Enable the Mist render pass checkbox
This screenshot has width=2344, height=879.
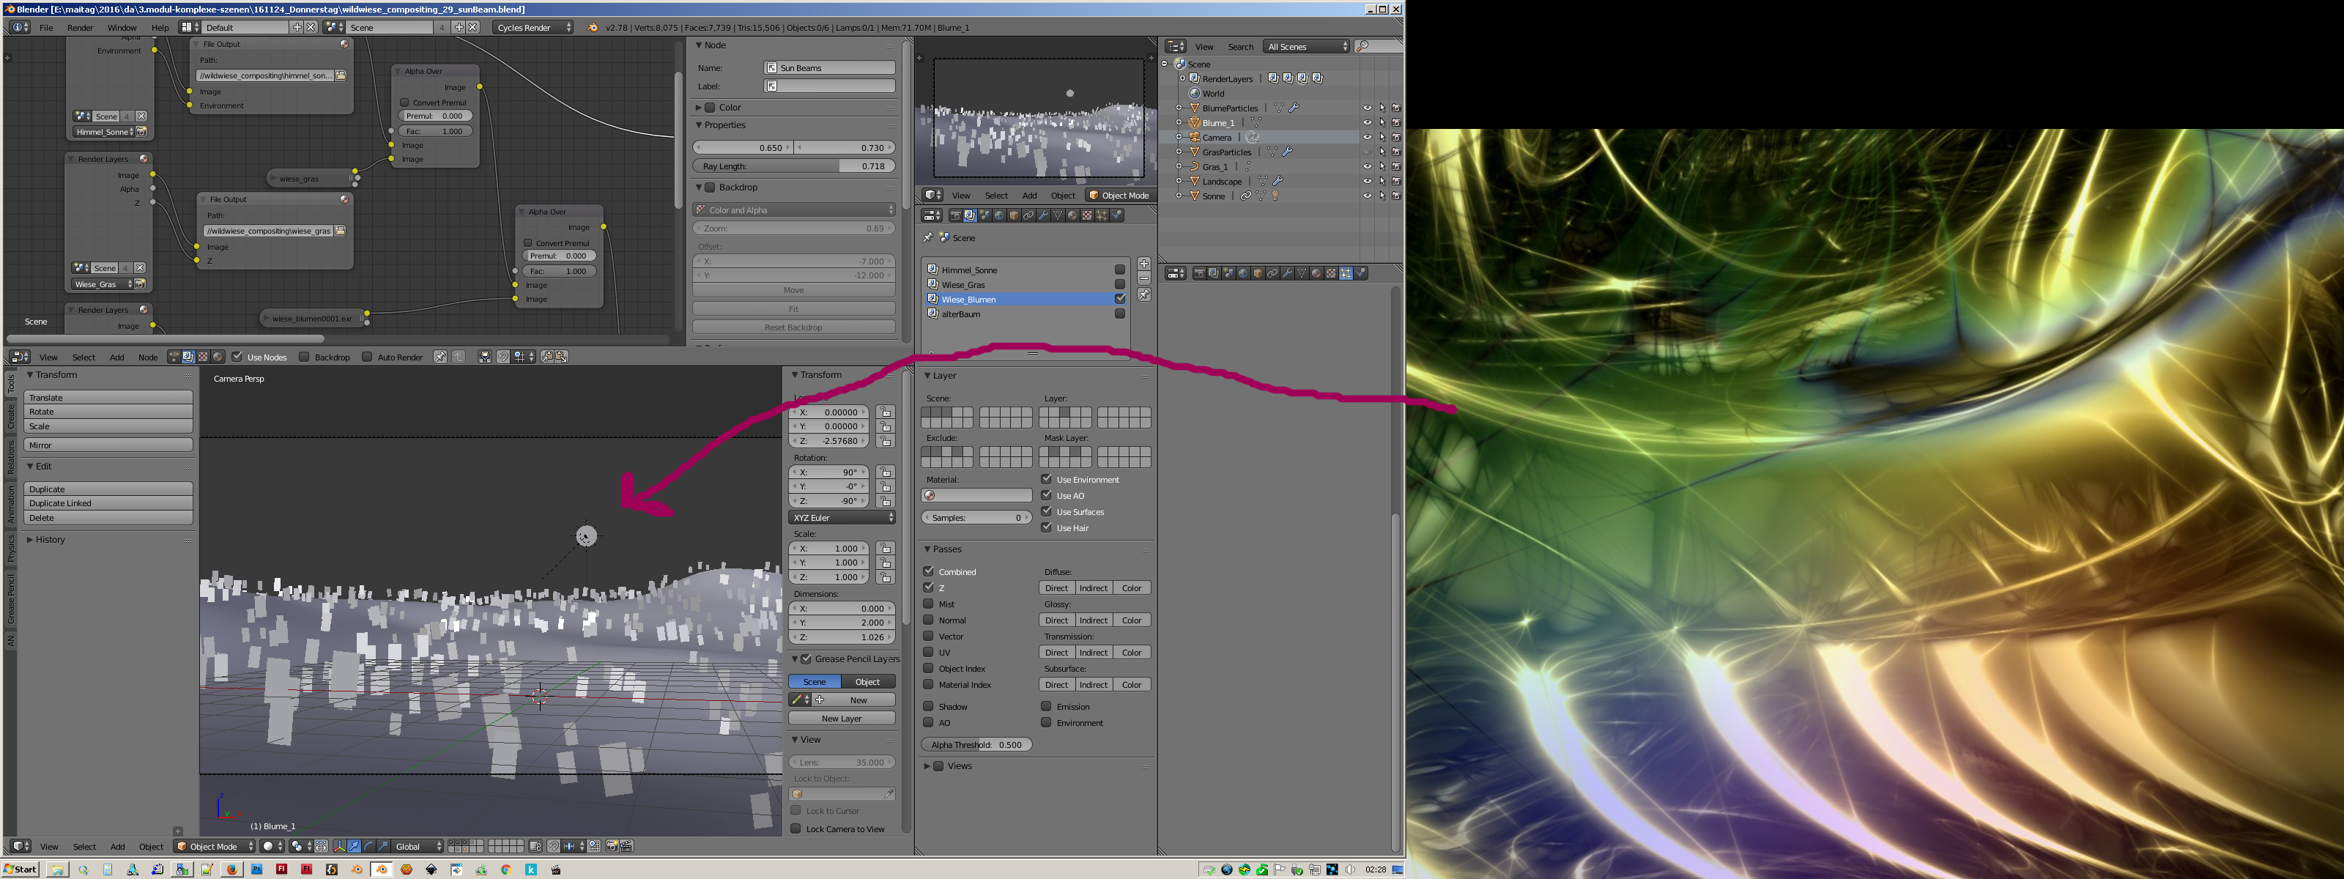click(x=929, y=604)
